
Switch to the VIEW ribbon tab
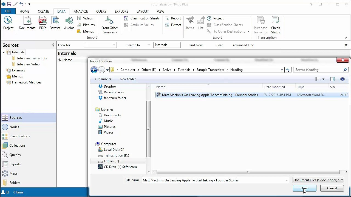[x=160, y=11]
